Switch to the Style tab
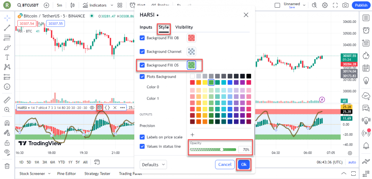 point(164,27)
